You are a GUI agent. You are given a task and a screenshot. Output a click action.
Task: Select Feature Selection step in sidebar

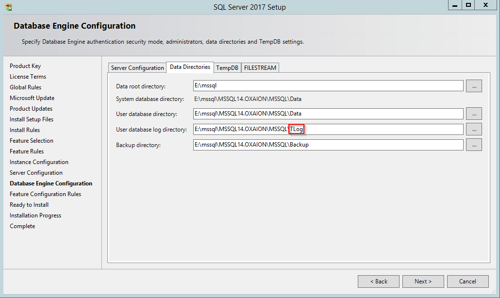31,141
